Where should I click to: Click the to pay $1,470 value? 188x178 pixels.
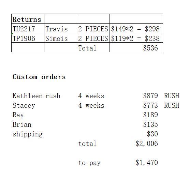click(147, 163)
